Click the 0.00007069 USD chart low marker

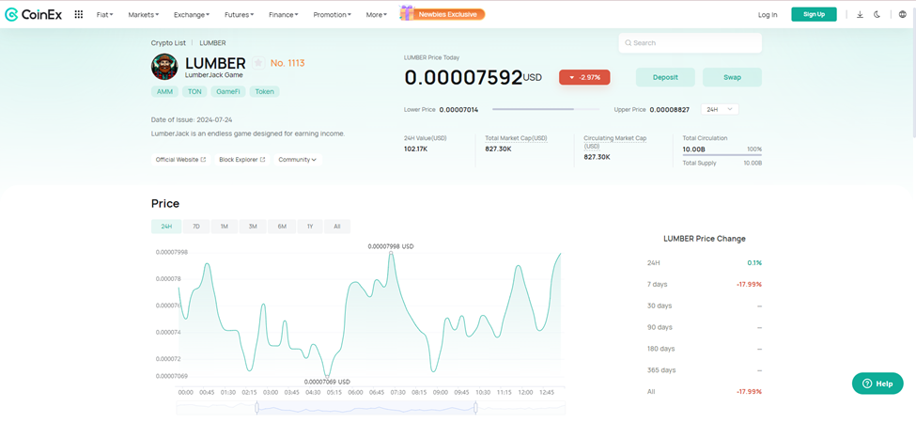[x=327, y=376]
